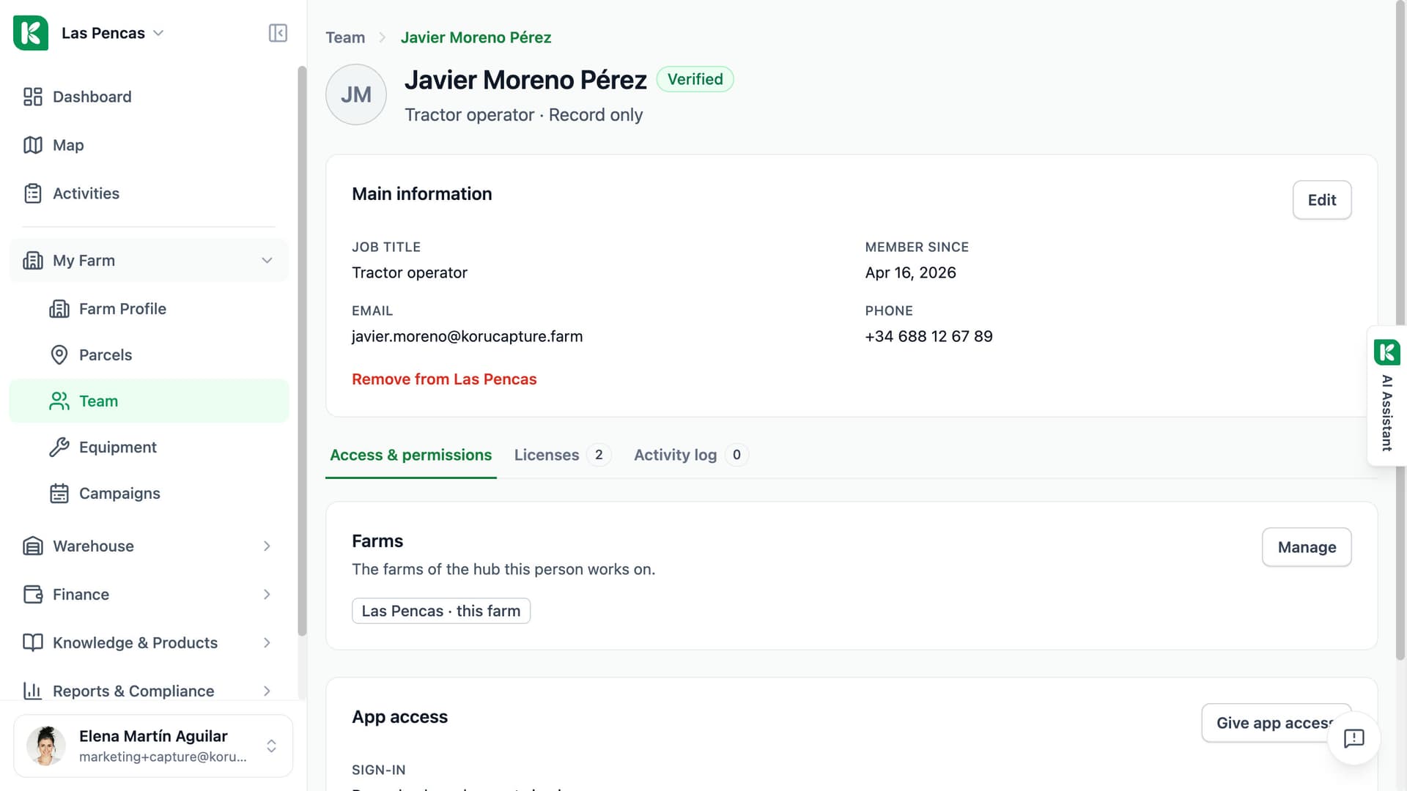Click Manage button for Farms
The image size is (1407, 791).
tap(1307, 547)
